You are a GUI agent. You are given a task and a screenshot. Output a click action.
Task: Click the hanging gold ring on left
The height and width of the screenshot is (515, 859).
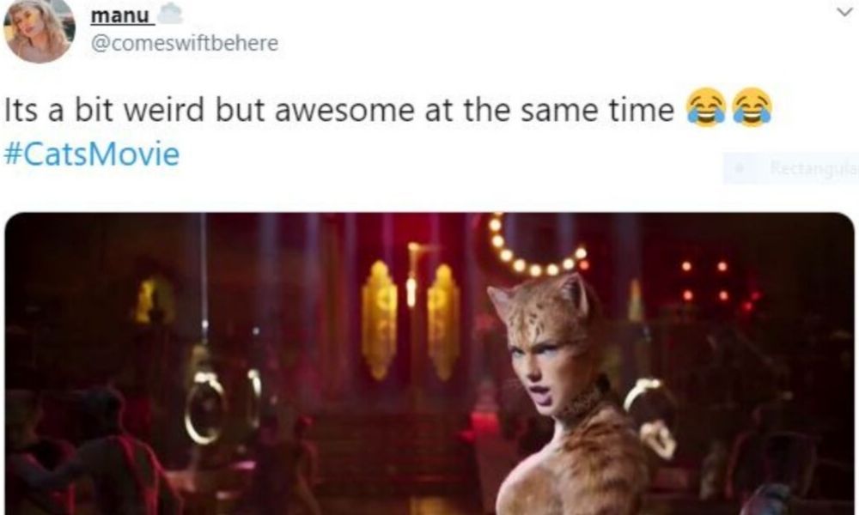[x=205, y=407]
